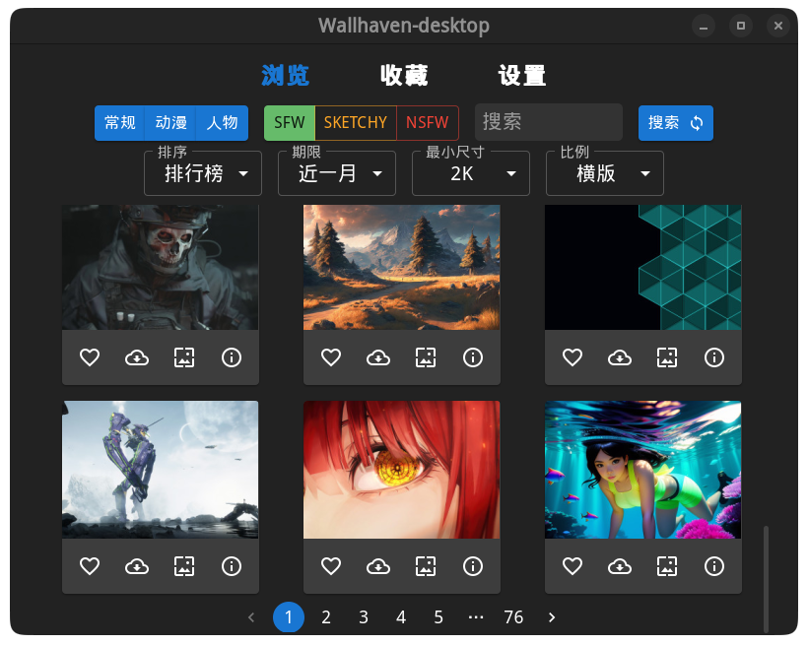
Task: Show info for purple mecha wallpaper
Action: coord(232,566)
